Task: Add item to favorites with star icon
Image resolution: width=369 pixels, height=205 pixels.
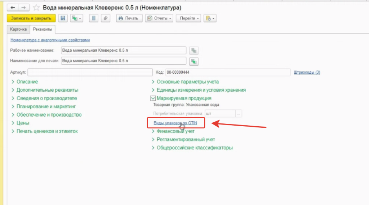Action: (x=36, y=8)
